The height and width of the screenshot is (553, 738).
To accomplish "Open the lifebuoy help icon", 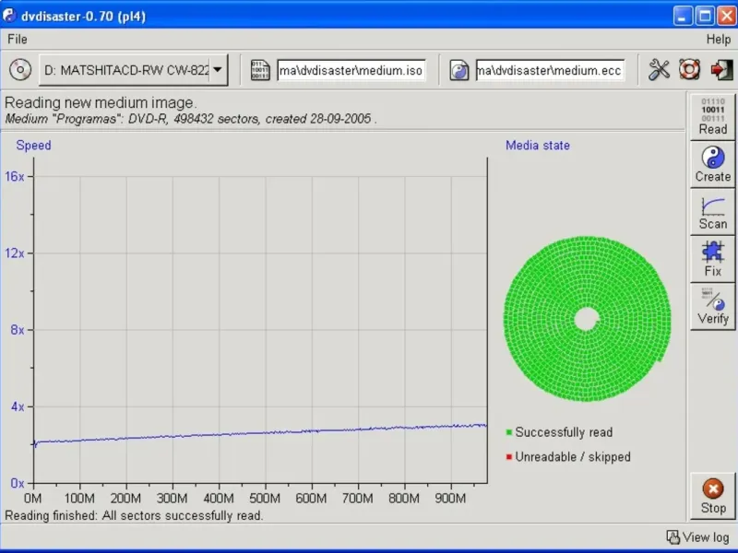I will [689, 70].
